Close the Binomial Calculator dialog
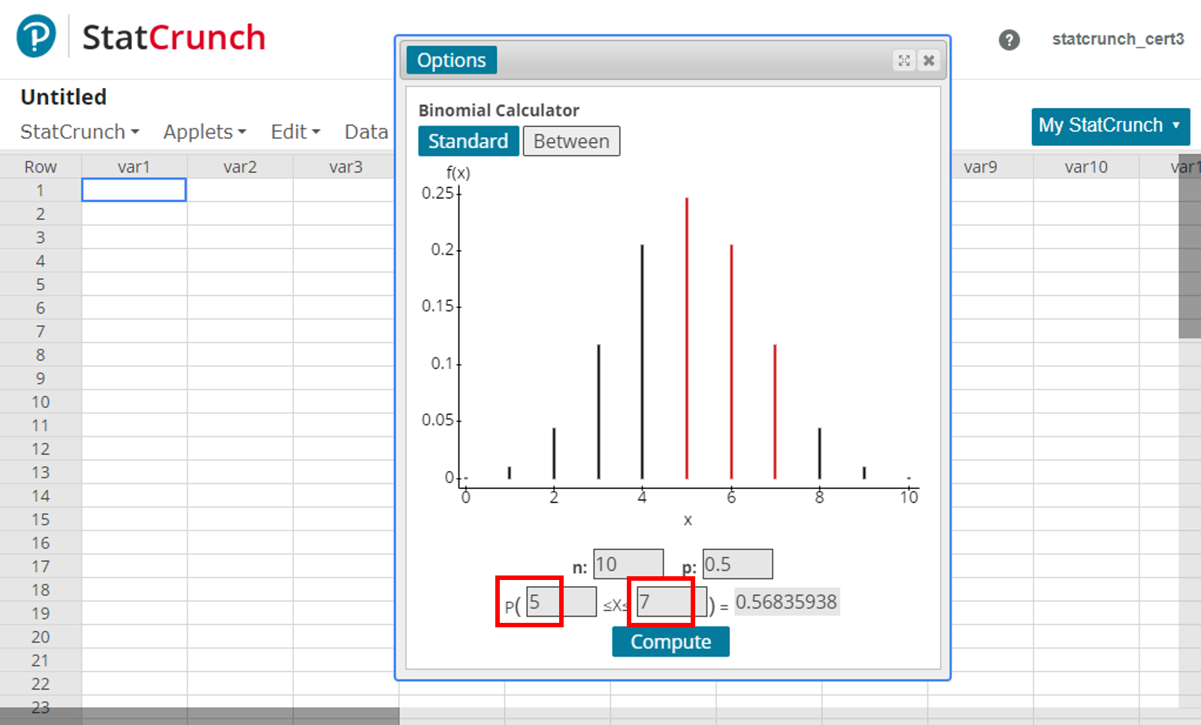This screenshot has height=725, width=1201. [x=929, y=61]
